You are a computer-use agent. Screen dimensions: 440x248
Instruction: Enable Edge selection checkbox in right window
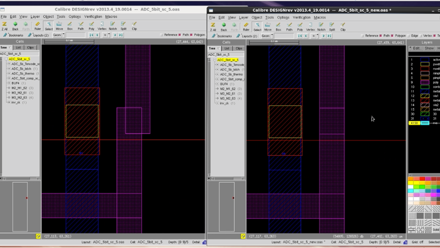408,36
